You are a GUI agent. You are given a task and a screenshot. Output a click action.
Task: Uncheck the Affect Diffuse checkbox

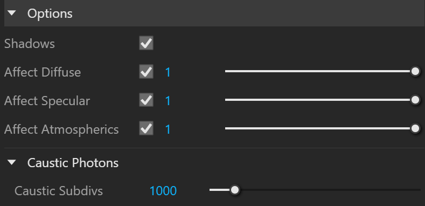(146, 72)
